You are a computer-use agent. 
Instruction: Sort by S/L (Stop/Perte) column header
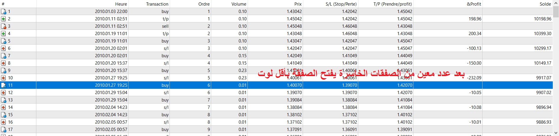click(341, 4)
